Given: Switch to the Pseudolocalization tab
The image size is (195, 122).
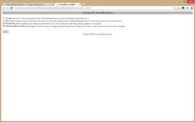Looking at the screenshot, I should (x=15, y=4).
